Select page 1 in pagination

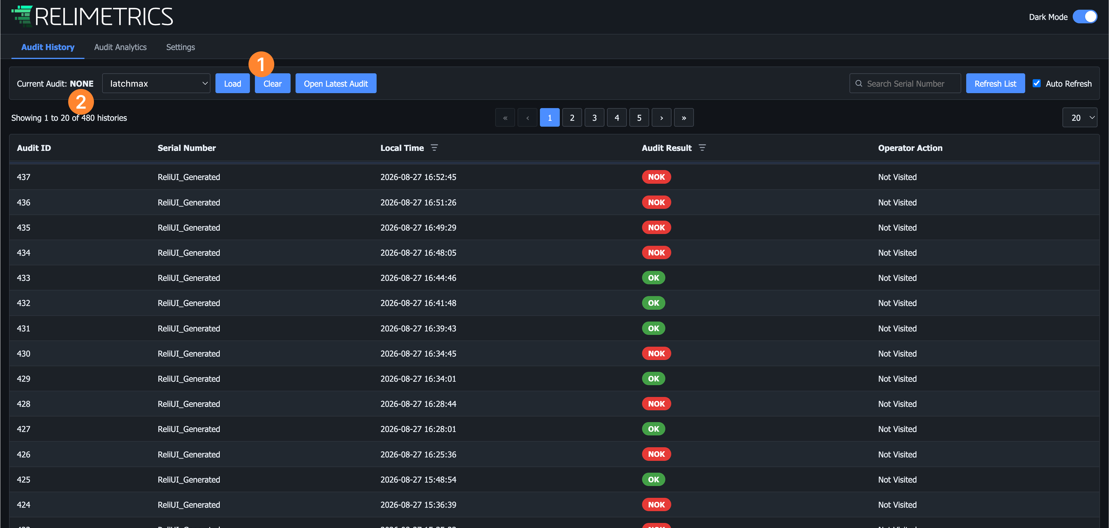550,118
